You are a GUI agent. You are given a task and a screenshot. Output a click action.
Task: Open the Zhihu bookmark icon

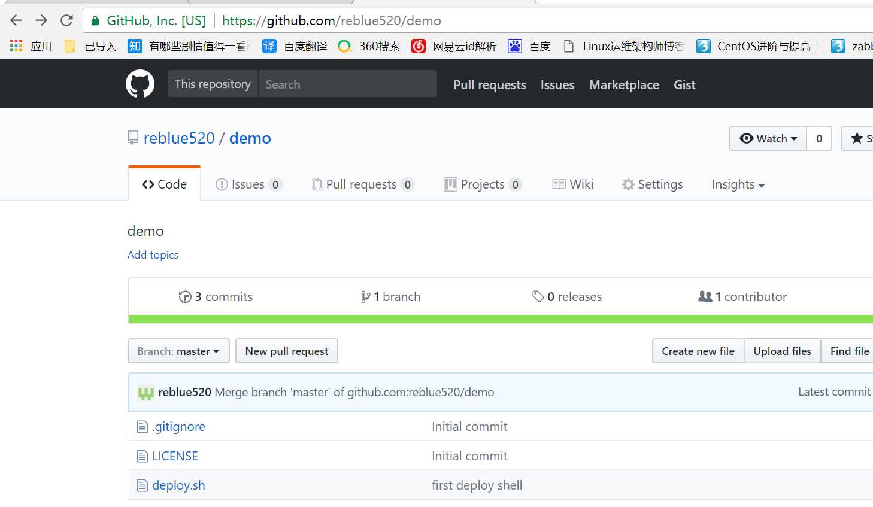pos(135,46)
